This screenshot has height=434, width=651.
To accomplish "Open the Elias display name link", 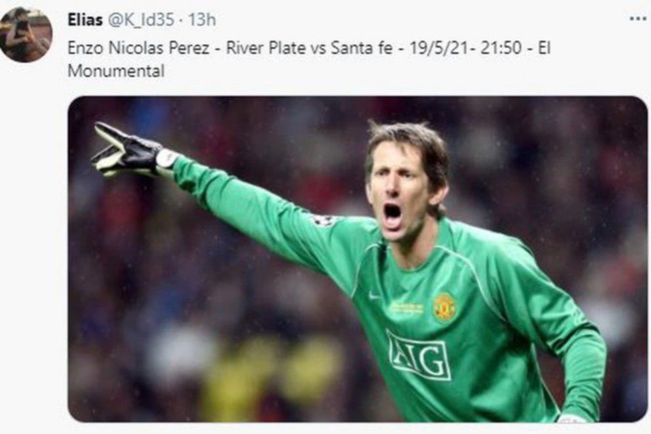I will [85, 20].
